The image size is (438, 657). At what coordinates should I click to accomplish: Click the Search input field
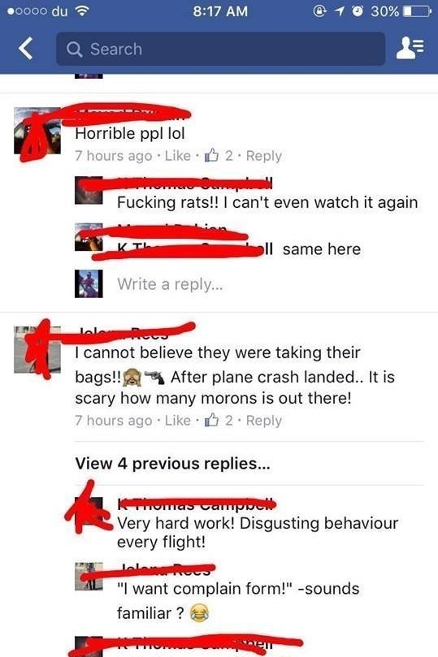(220, 49)
